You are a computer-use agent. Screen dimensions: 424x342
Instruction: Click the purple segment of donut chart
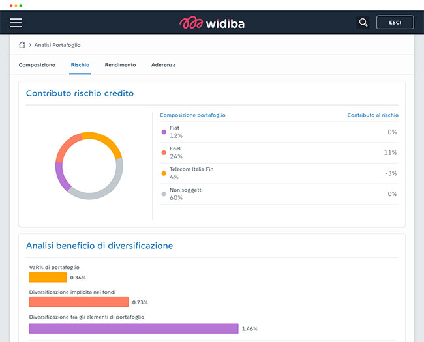pos(61,177)
